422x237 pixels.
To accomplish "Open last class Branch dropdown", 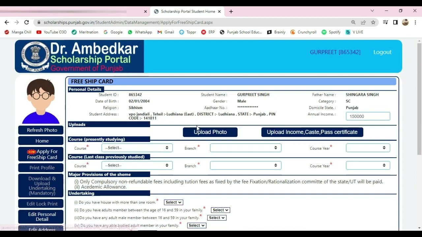I will click(246, 165).
